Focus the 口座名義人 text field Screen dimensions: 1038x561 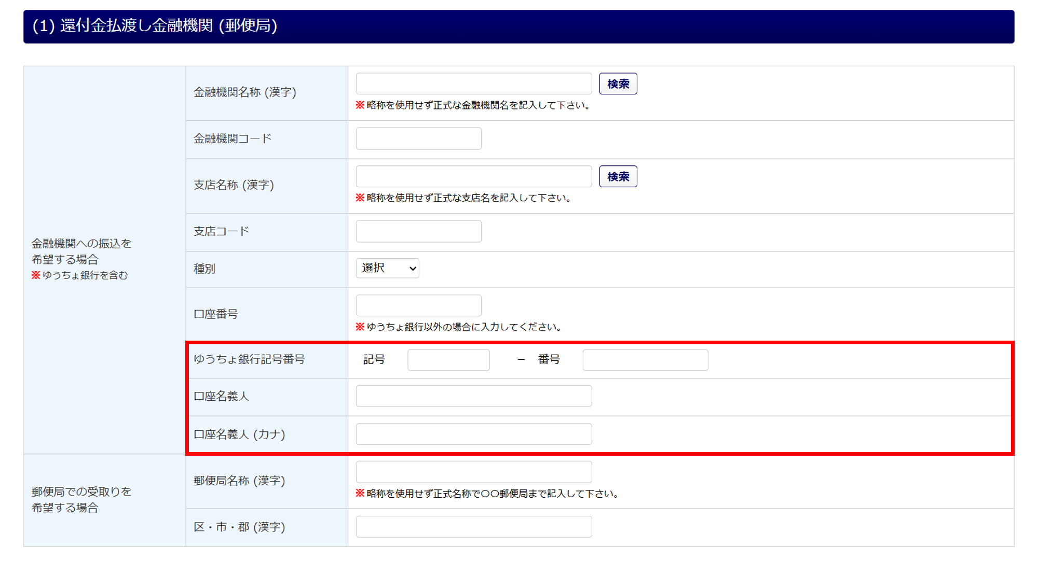point(473,396)
